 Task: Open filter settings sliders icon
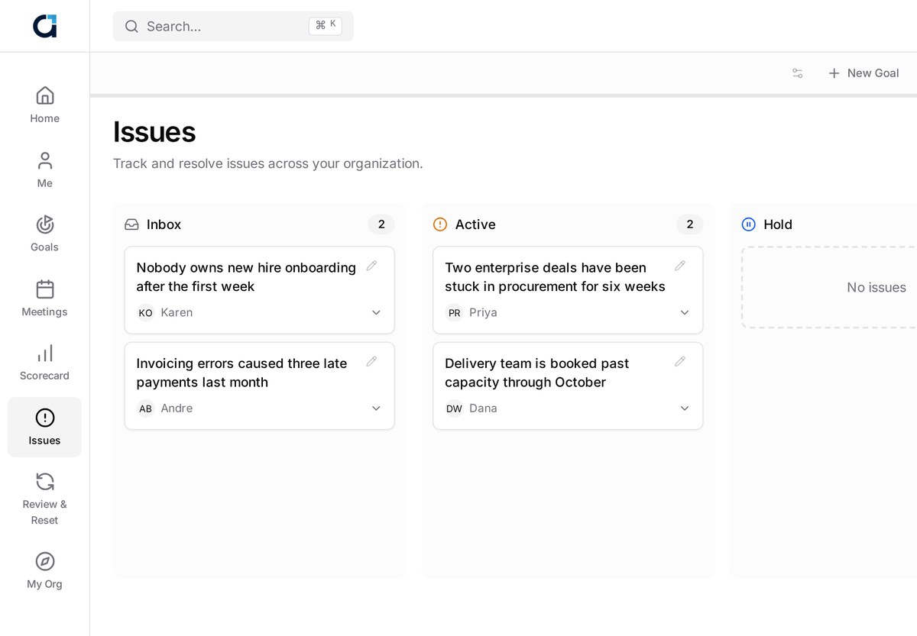(798, 73)
